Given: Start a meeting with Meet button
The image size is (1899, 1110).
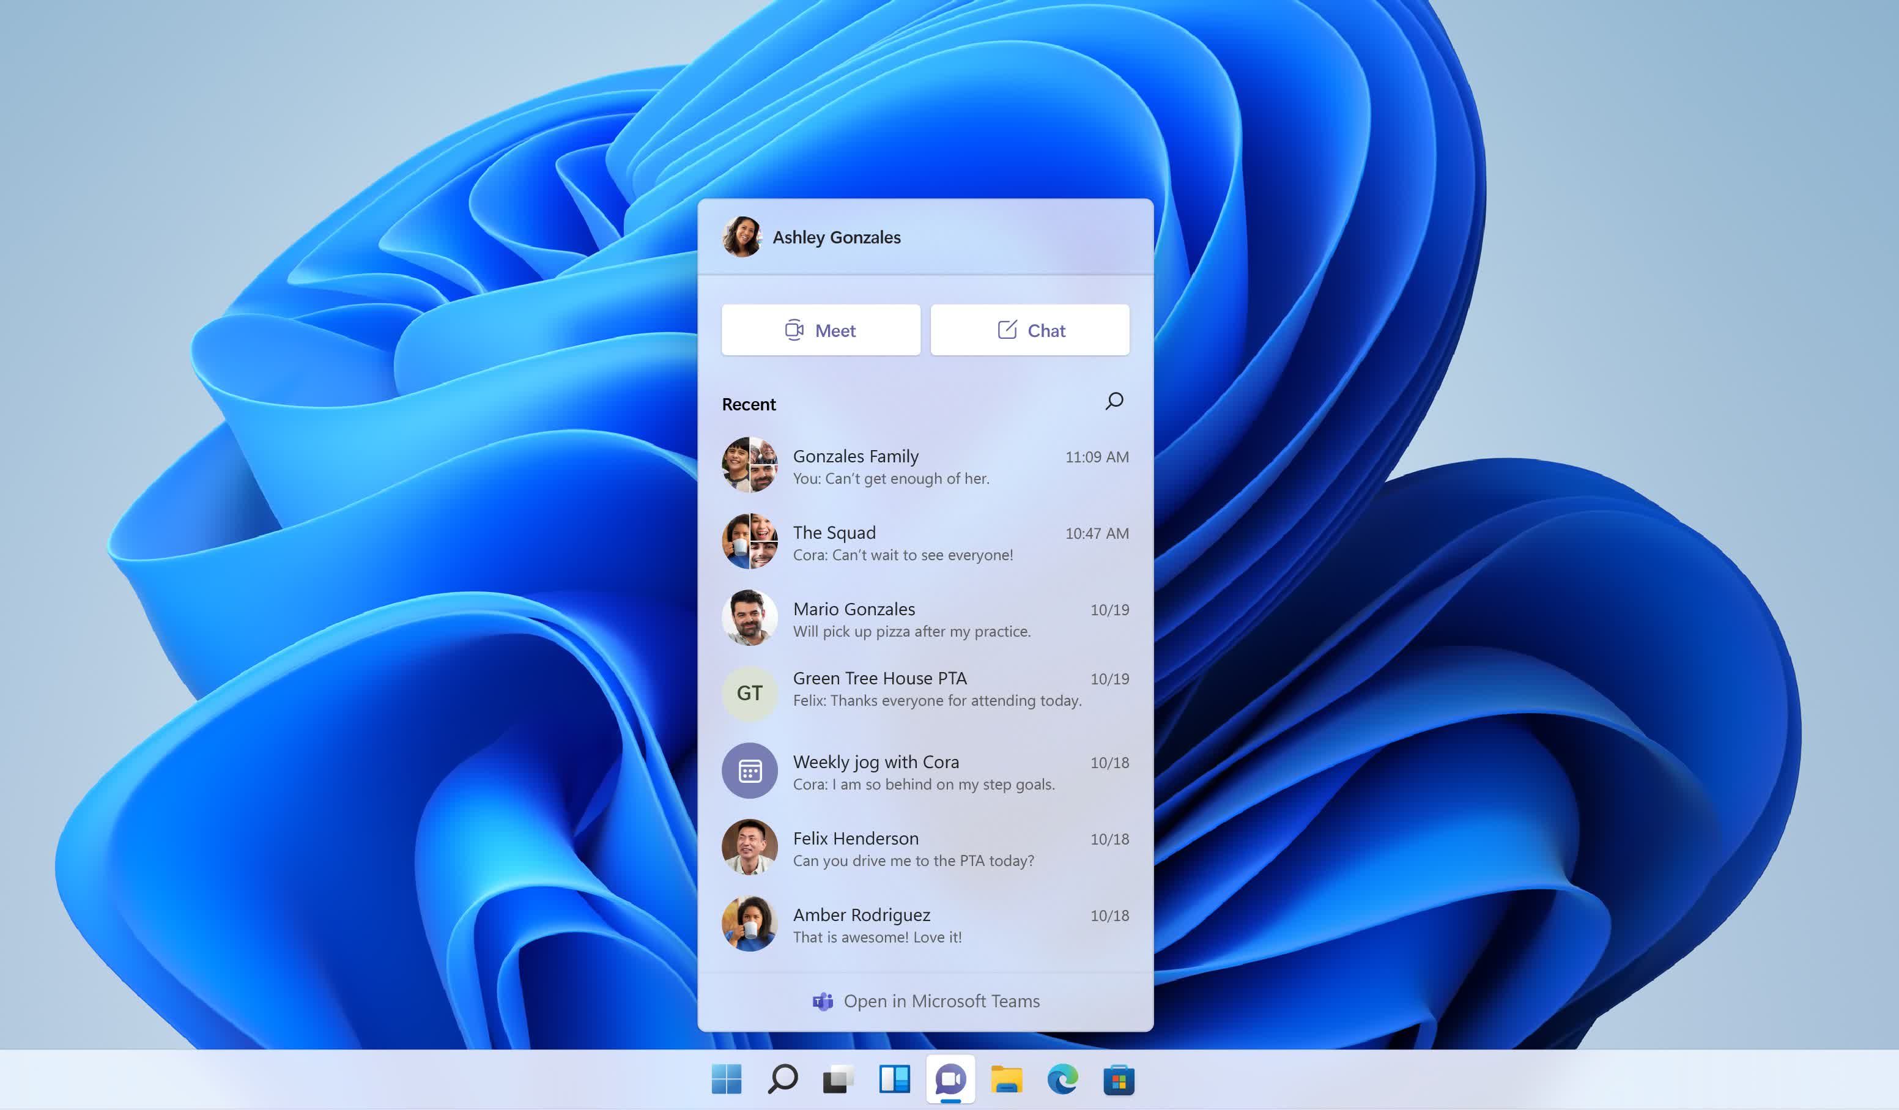Looking at the screenshot, I should click(x=821, y=330).
